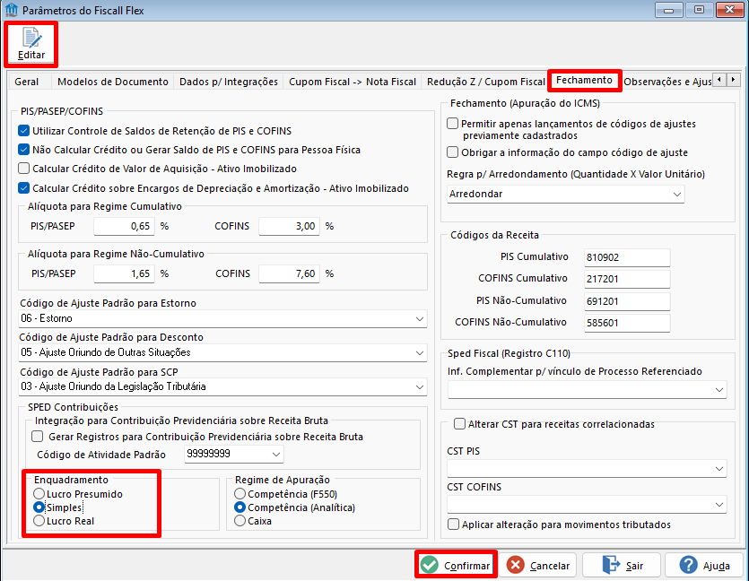Viewport: 749px width, 581px height.
Task: Click the Sair button
Action: pyautogui.click(x=622, y=565)
